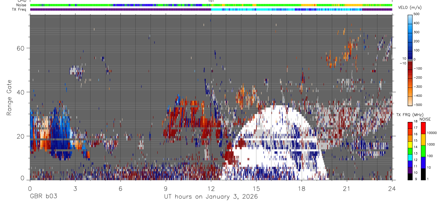Viewport: 441px width, 204px height.
Task: Click the 10000 label on the NOISE legend
Action: point(432,133)
